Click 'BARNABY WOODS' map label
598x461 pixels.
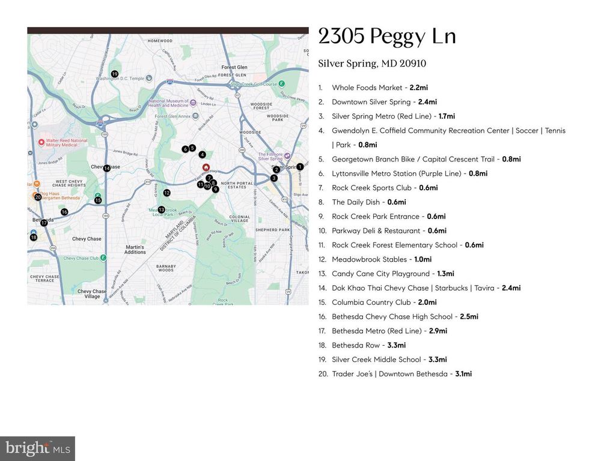[166, 268]
